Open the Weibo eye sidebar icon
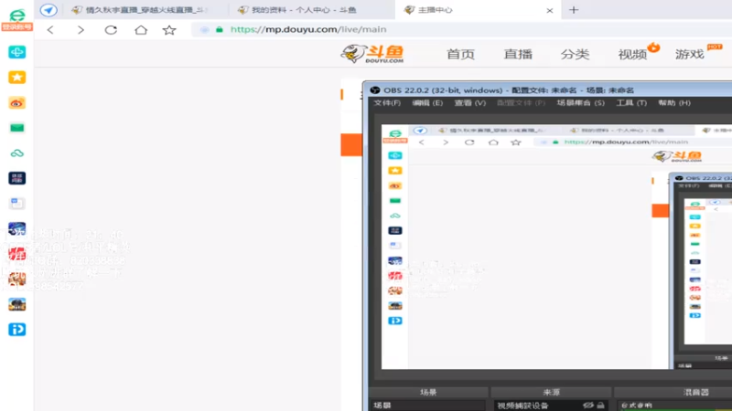The width and height of the screenshot is (732, 411). pyautogui.click(x=16, y=103)
